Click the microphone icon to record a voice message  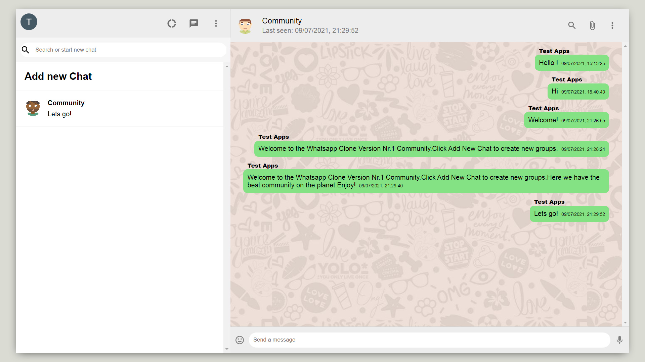(x=620, y=340)
